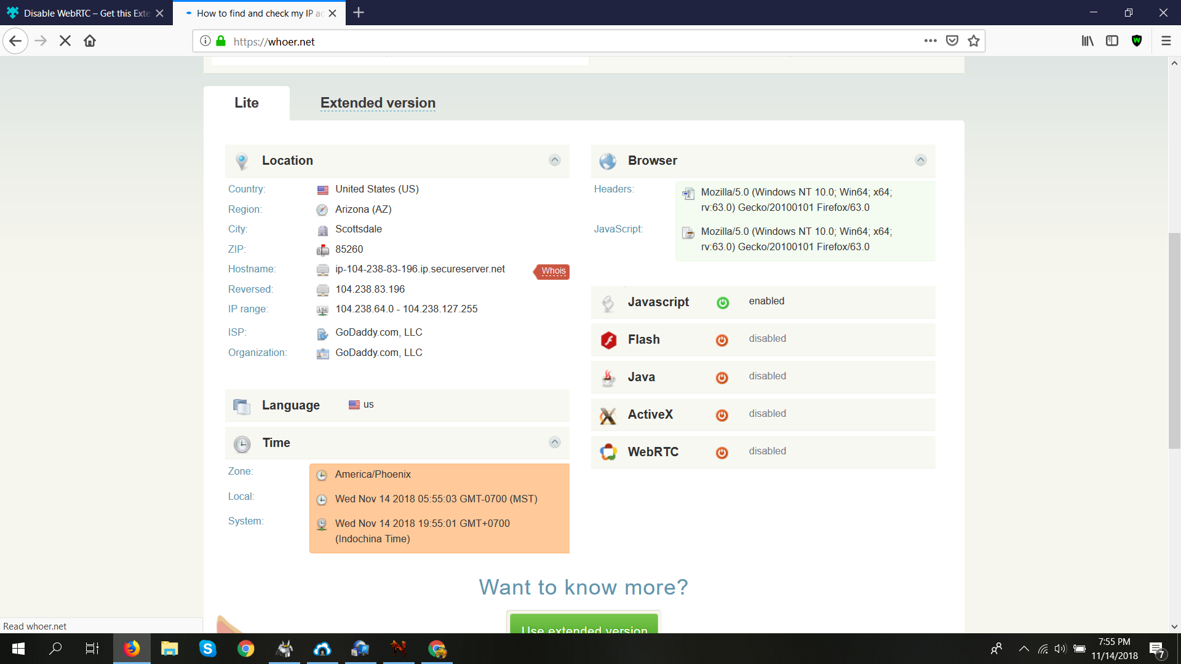
Task: Open the Pocket save icon
Action: pyautogui.click(x=952, y=41)
